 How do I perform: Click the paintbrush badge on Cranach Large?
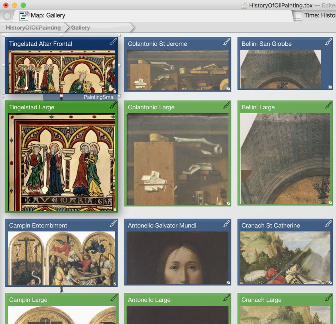pos(328,298)
